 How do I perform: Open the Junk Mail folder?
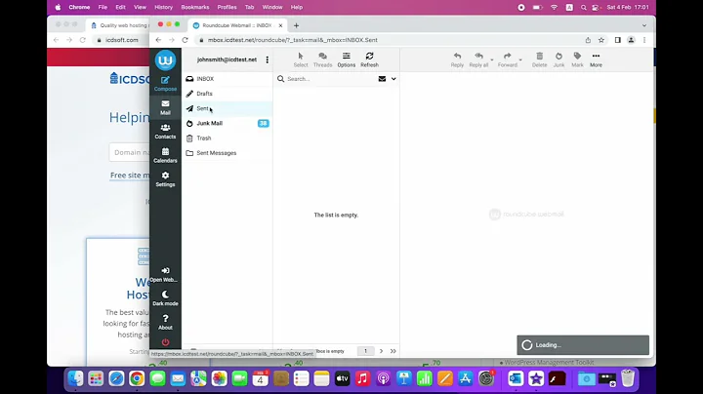[x=227, y=123]
